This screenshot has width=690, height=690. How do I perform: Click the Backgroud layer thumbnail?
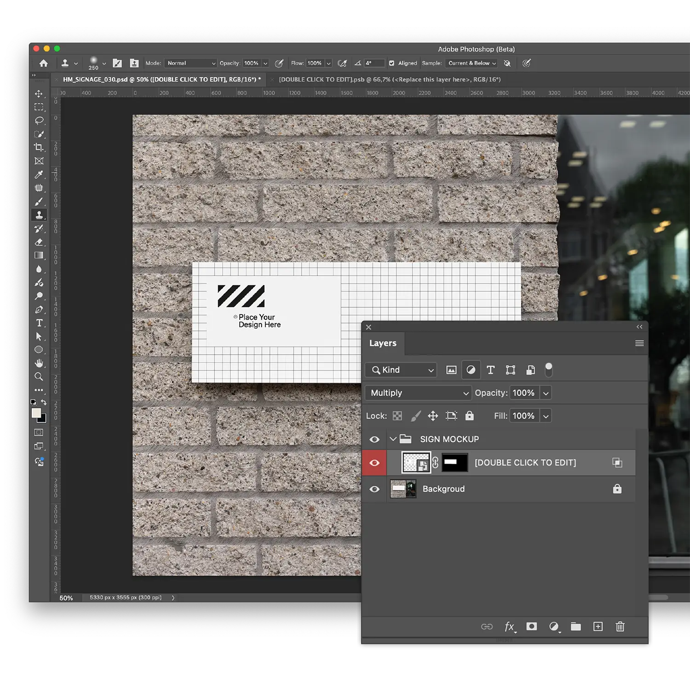(403, 489)
